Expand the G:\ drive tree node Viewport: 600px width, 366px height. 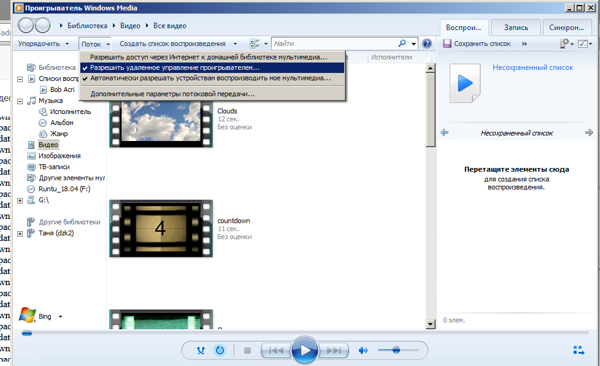(x=20, y=200)
